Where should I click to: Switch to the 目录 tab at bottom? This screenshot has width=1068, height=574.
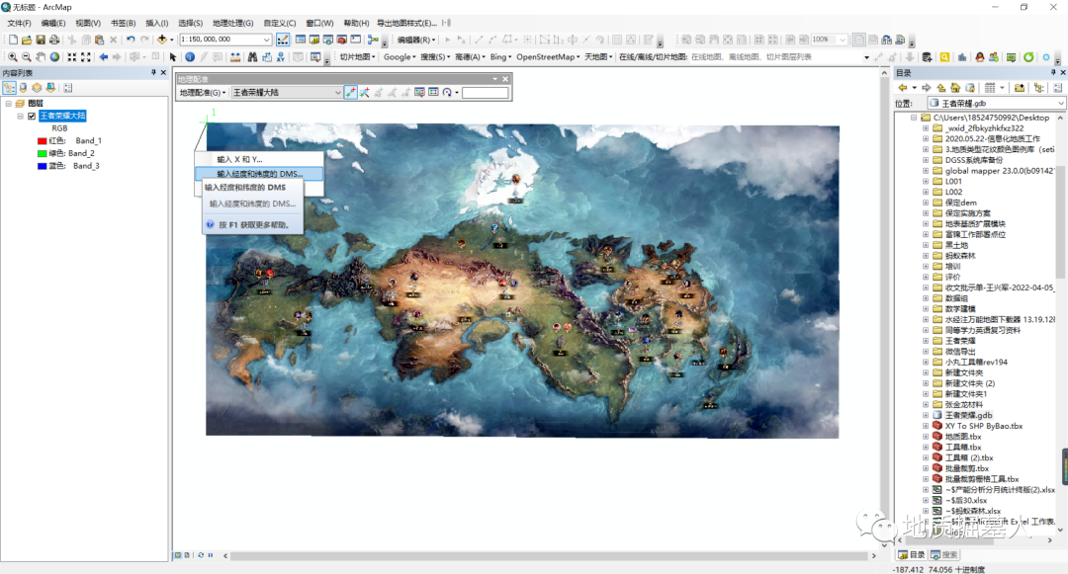(912, 555)
